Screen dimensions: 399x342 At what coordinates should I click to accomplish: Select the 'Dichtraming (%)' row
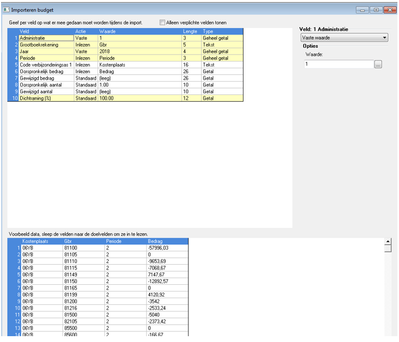coord(46,98)
